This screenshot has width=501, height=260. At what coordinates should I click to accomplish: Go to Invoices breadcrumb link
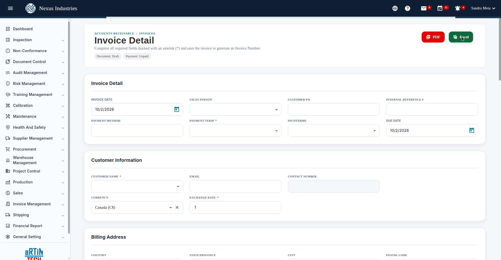[147, 33]
